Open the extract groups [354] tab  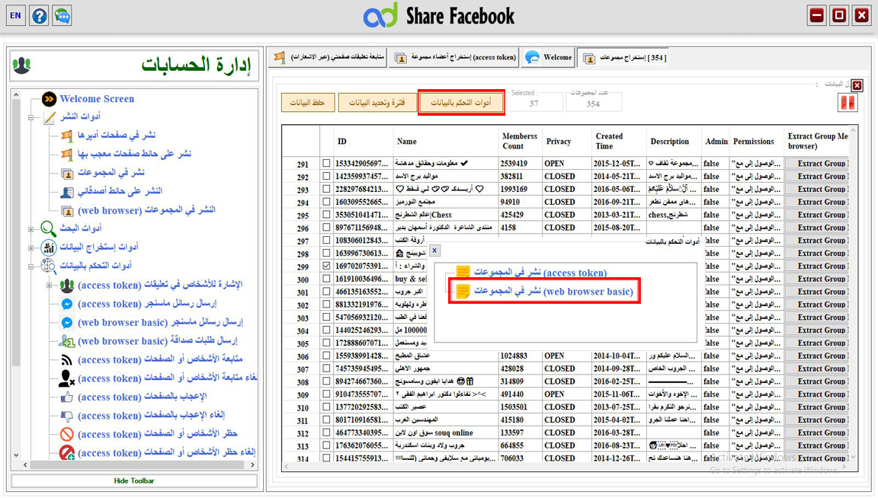(x=624, y=58)
